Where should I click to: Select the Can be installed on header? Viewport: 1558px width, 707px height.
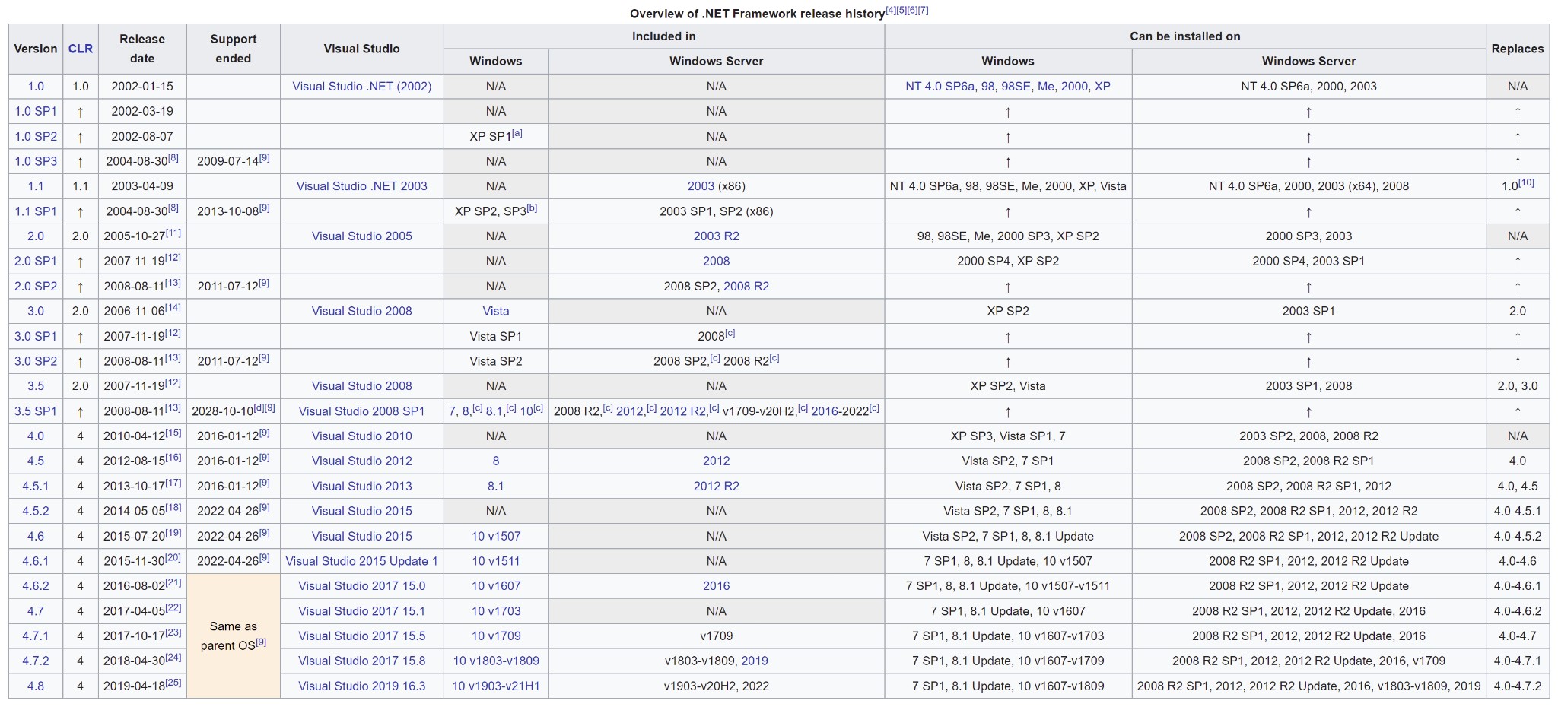click(x=1185, y=36)
